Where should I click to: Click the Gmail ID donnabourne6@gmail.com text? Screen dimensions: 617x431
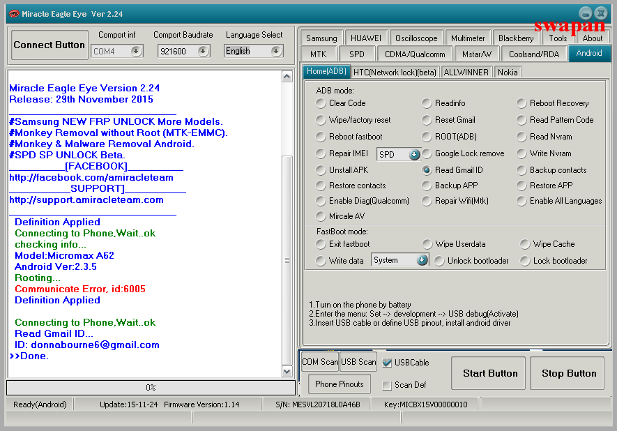[x=96, y=345]
